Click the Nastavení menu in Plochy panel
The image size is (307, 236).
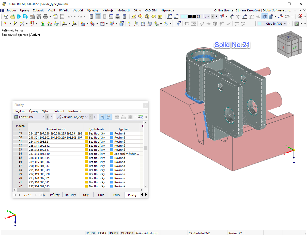[x=75, y=111]
